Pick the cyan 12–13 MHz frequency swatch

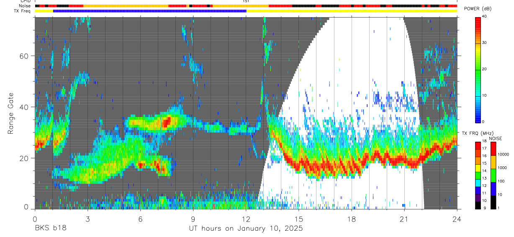(478, 183)
